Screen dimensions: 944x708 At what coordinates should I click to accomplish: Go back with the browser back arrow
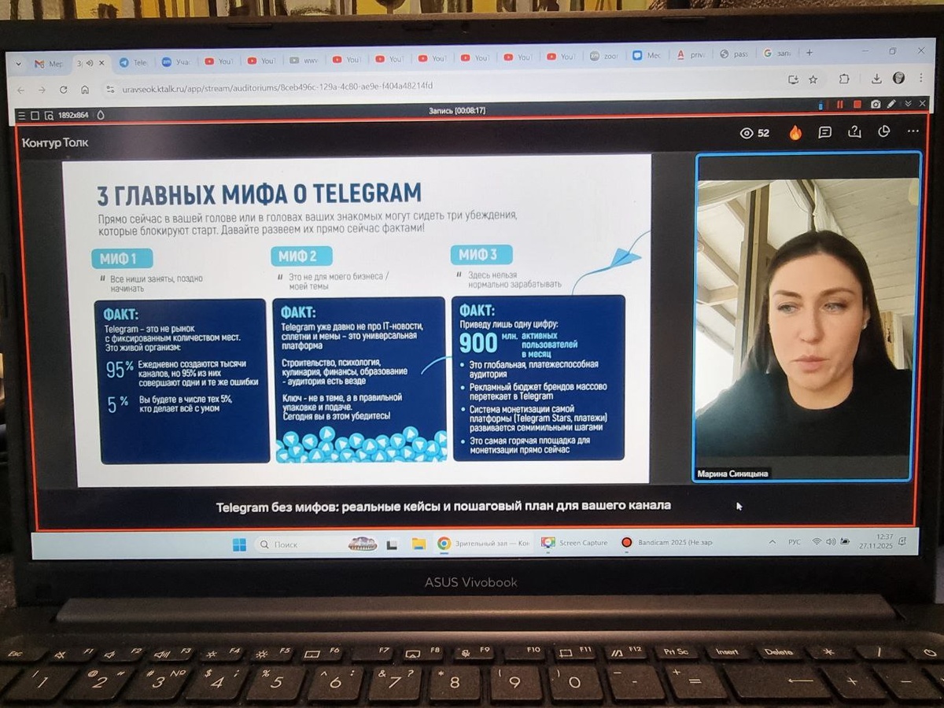point(21,90)
